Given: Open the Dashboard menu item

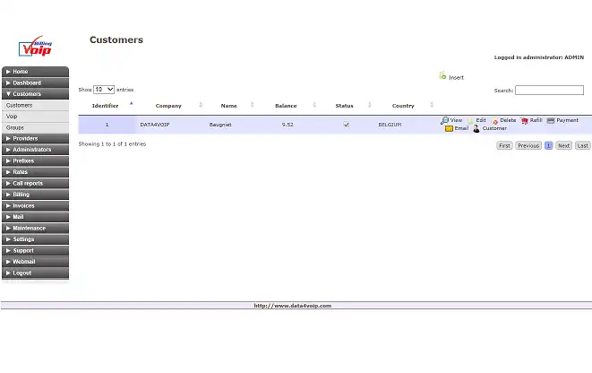Looking at the screenshot, I should pos(35,82).
